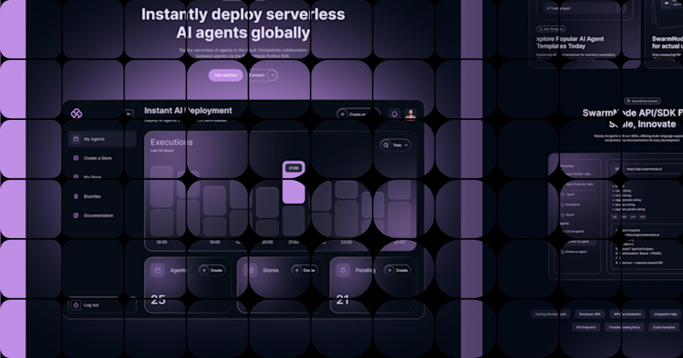Click the Log out power icon
The width and height of the screenshot is (683, 358).
tap(76, 305)
